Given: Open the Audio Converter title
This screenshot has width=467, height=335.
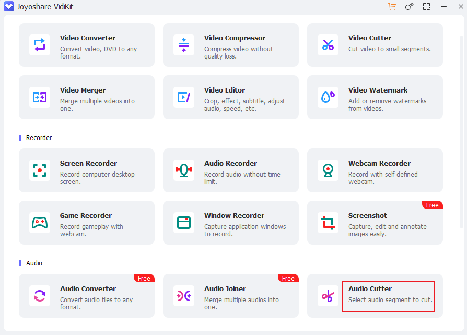Looking at the screenshot, I should click(x=88, y=289).
